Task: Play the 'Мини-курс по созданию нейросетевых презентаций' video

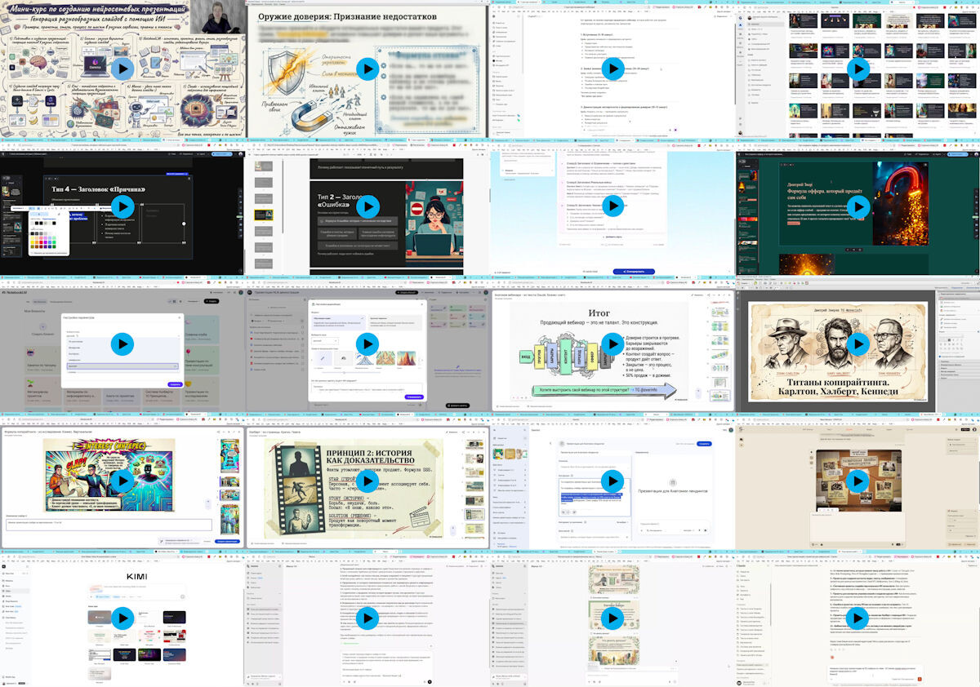Action: tap(122, 69)
